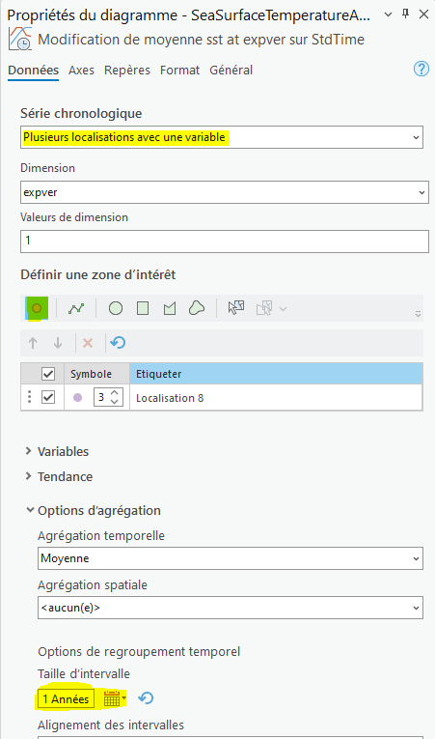The height and width of the screenshot is (739, 435).
Task: Reset the interval size with refresh icon
Action: (146, 698)
